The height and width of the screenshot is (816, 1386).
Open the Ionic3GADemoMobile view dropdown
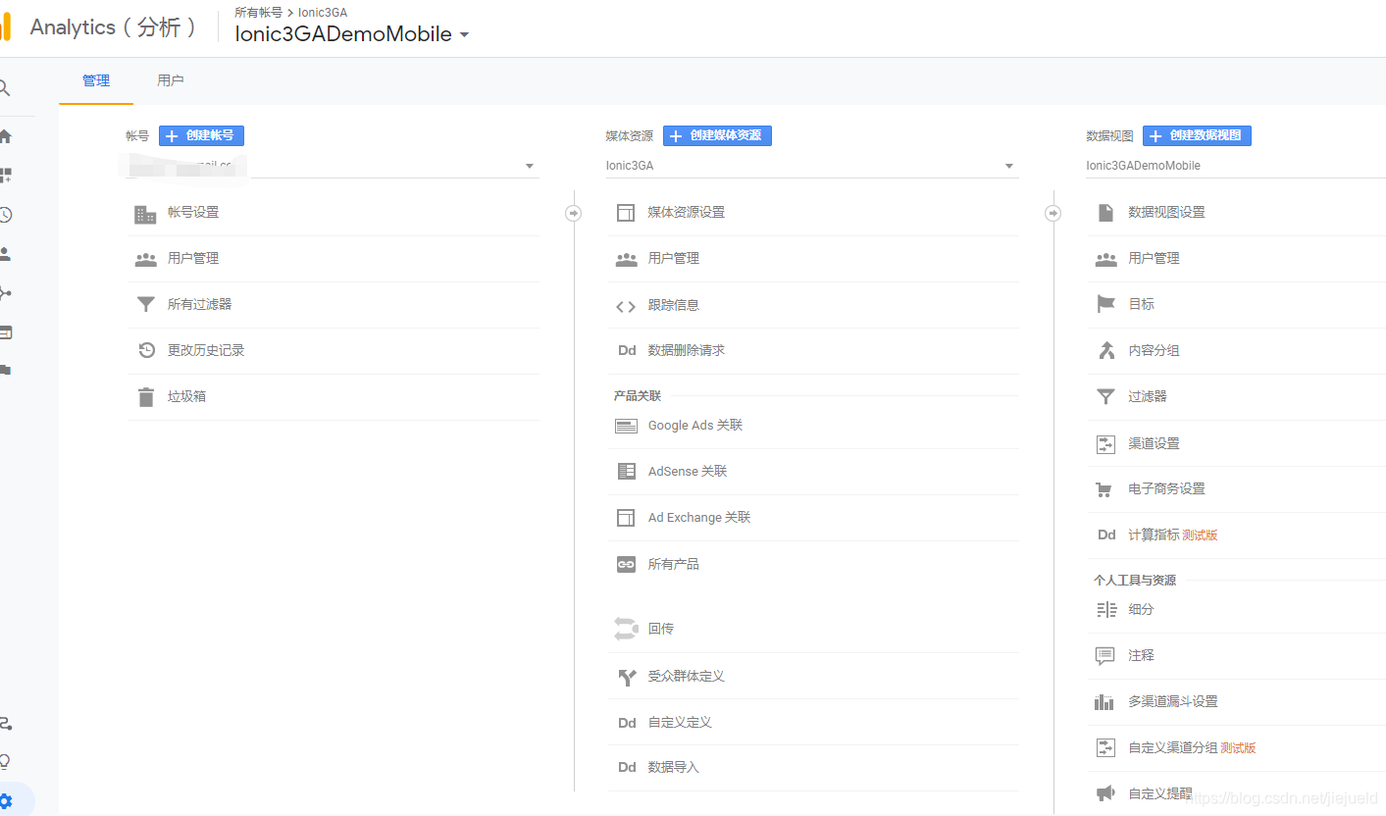(1236, 166)
